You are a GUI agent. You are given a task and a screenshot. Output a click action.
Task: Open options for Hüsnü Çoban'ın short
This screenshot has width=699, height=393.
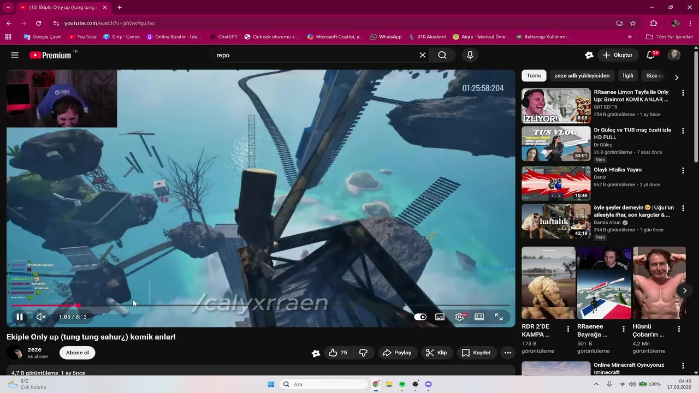679,329
